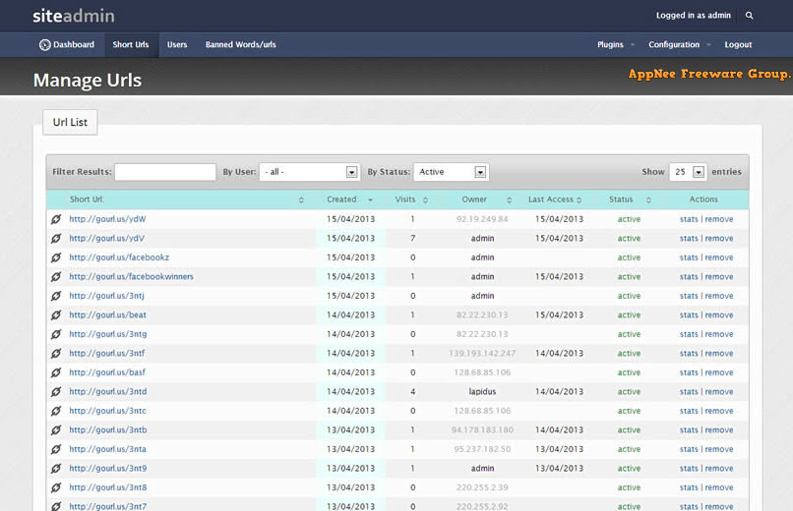Open stats for gourl.us/ydV
The width and height of the screenshot is (793, 511).
(689, 239)
